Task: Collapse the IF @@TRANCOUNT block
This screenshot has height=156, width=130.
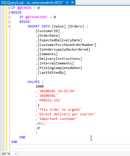Action: coord(9,17)
